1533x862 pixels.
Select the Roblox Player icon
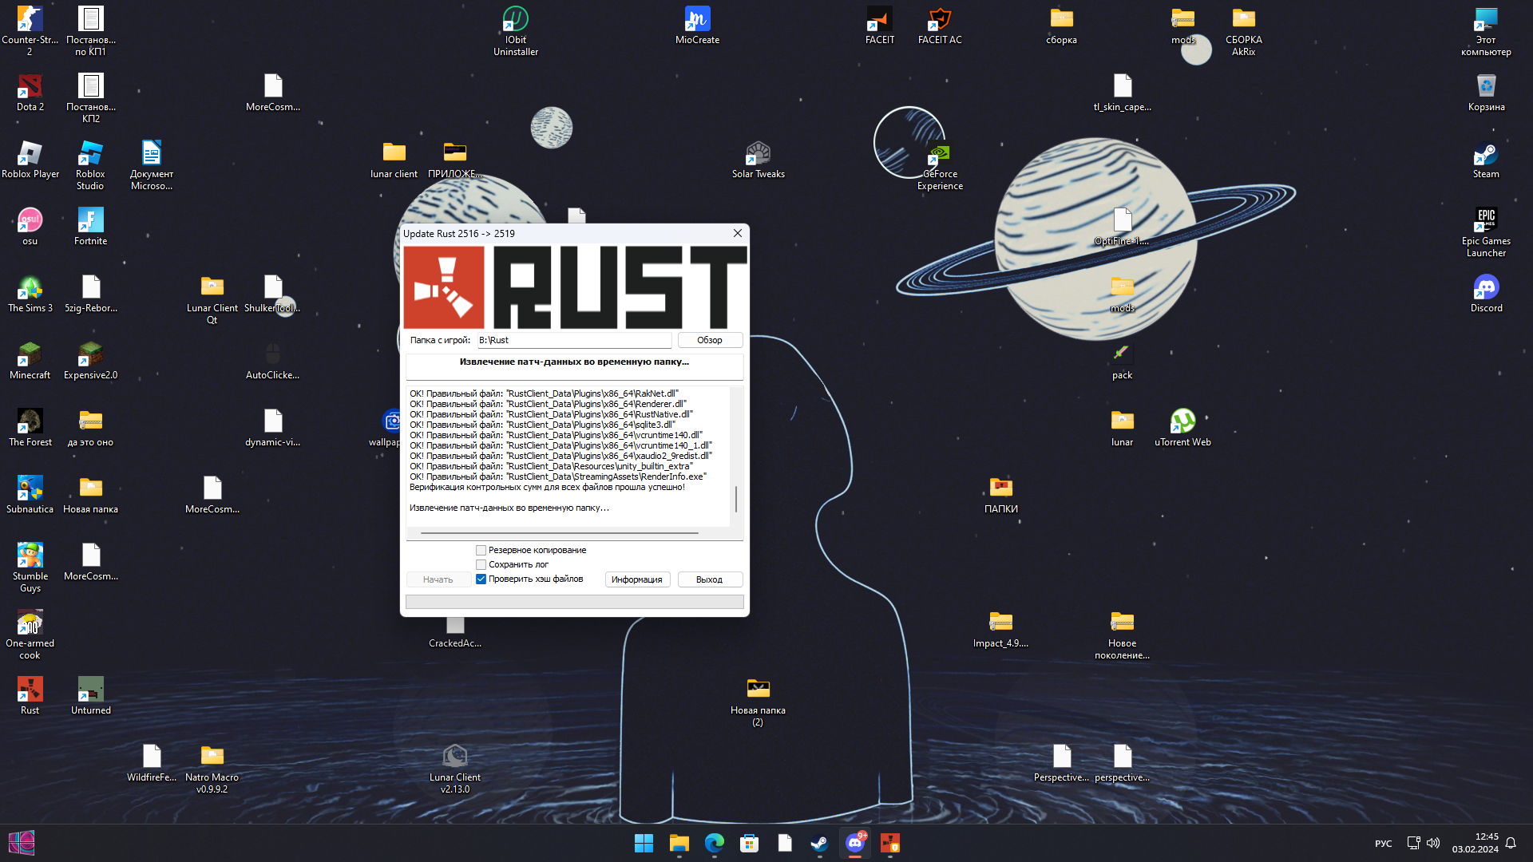30,159
